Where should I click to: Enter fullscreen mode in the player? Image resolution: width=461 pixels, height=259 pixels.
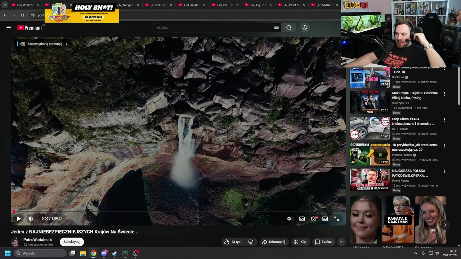pyautogui.click(x=336, y=219)
